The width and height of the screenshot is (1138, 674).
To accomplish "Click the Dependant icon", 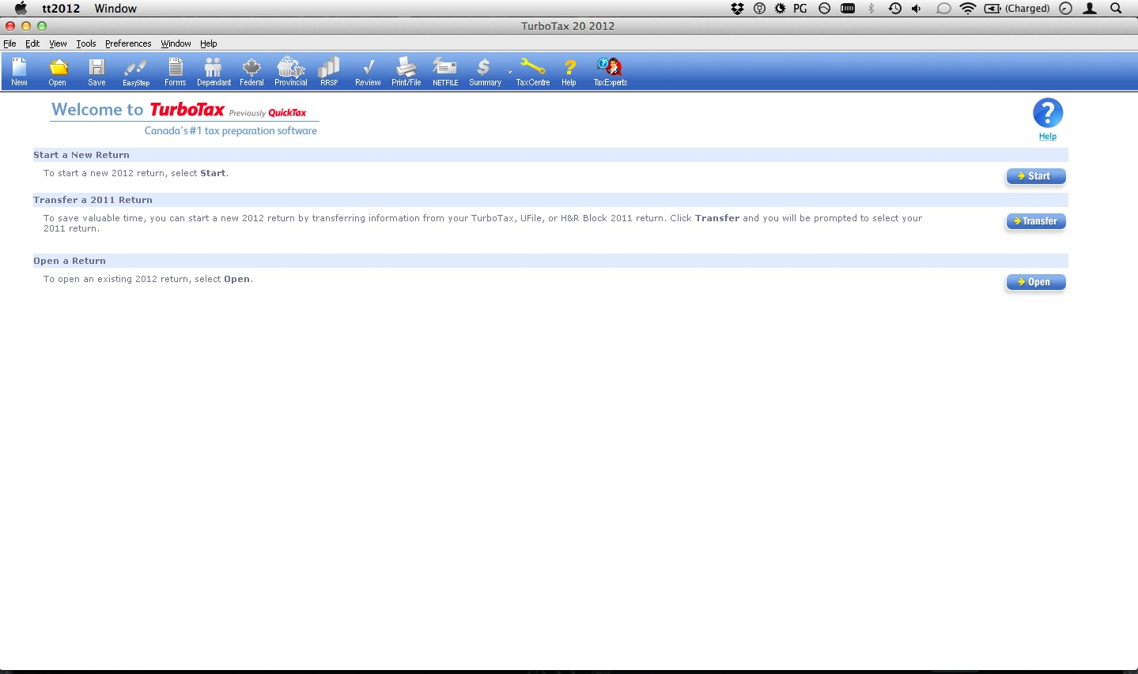I will click(x=214, y=71).
